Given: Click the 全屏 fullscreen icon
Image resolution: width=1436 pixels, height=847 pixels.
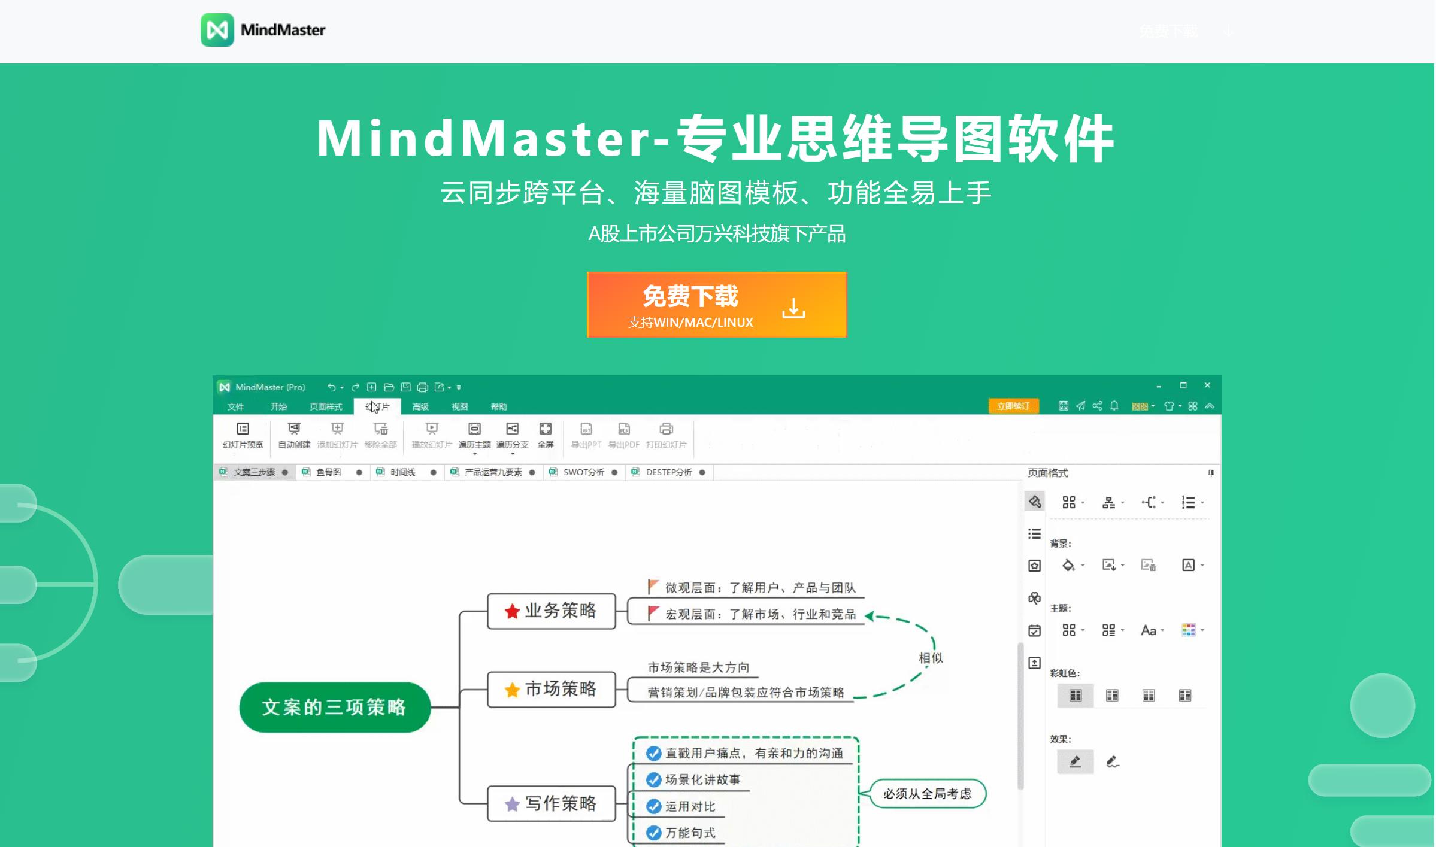Looking at the screenshot, I should coord(546,429).
